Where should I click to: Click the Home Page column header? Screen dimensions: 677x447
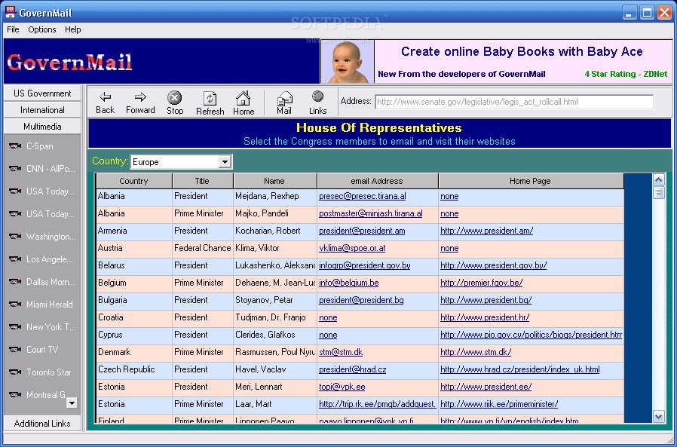pos(530,181)
